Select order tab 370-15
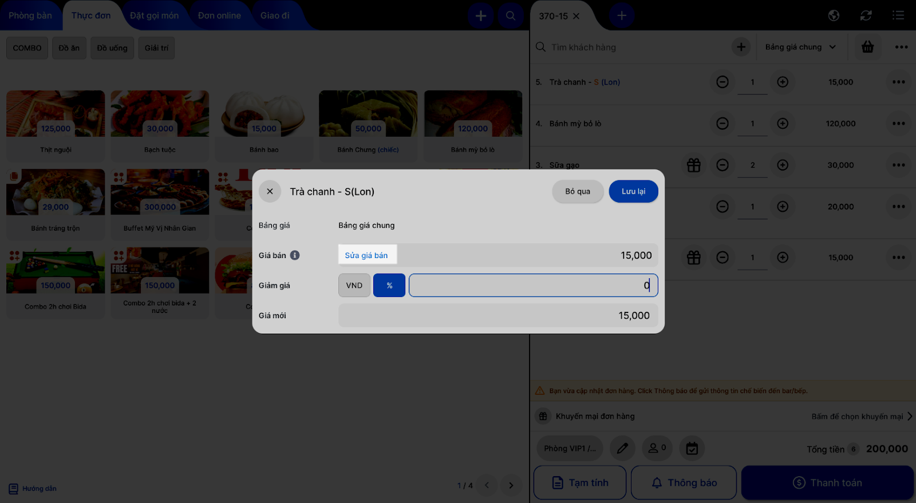This screenshot has width=916, height=503. tap(553, 16)
